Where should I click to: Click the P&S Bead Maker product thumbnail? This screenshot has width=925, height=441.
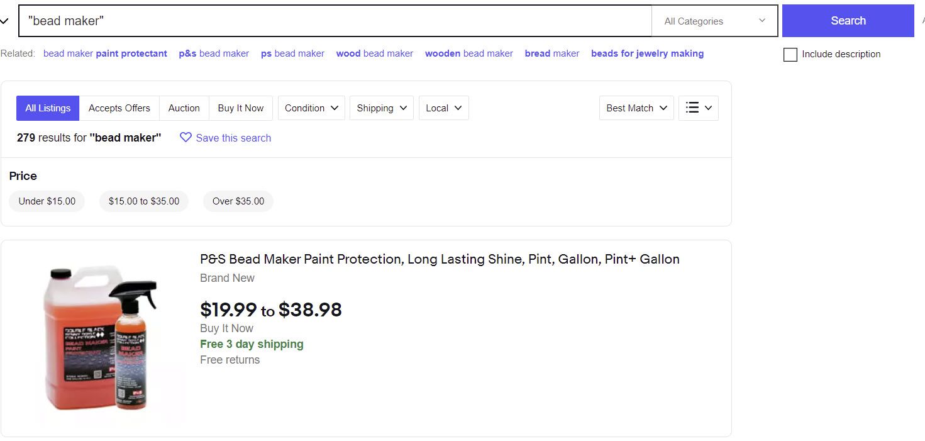[101, 338]
